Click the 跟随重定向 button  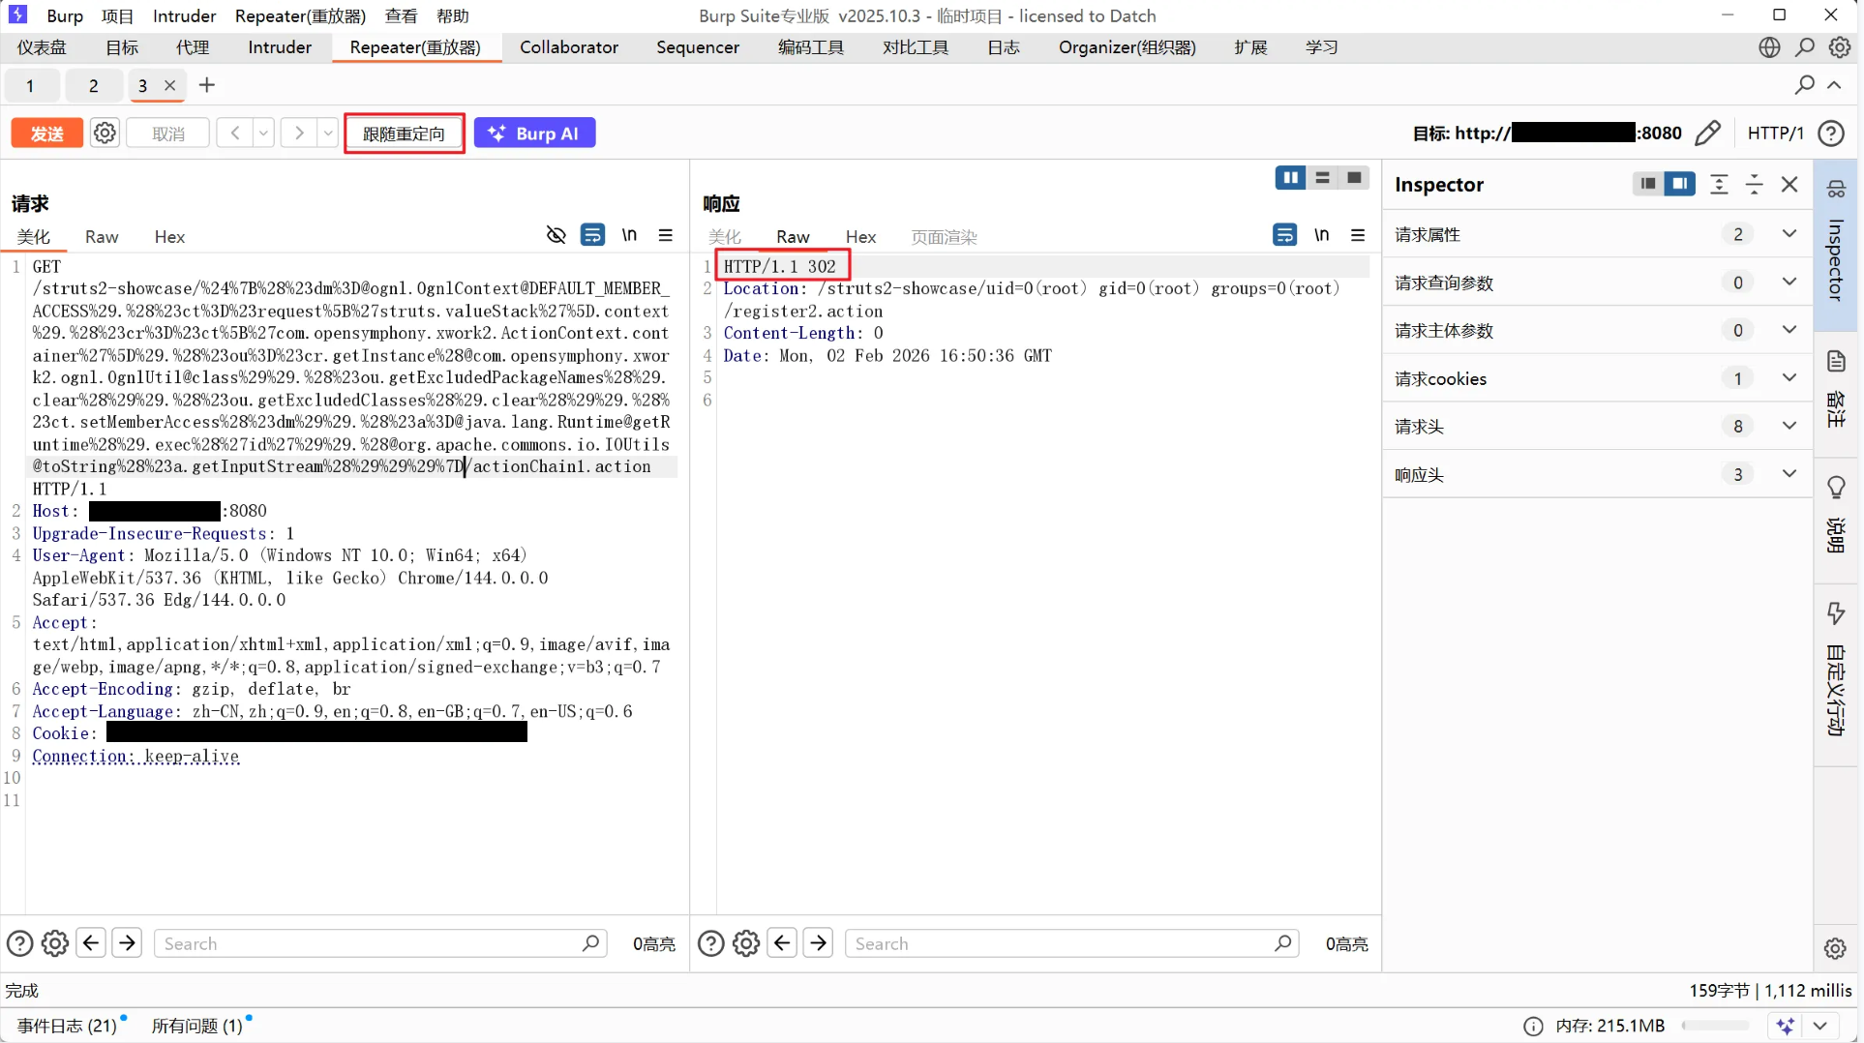tap(405, 134)
